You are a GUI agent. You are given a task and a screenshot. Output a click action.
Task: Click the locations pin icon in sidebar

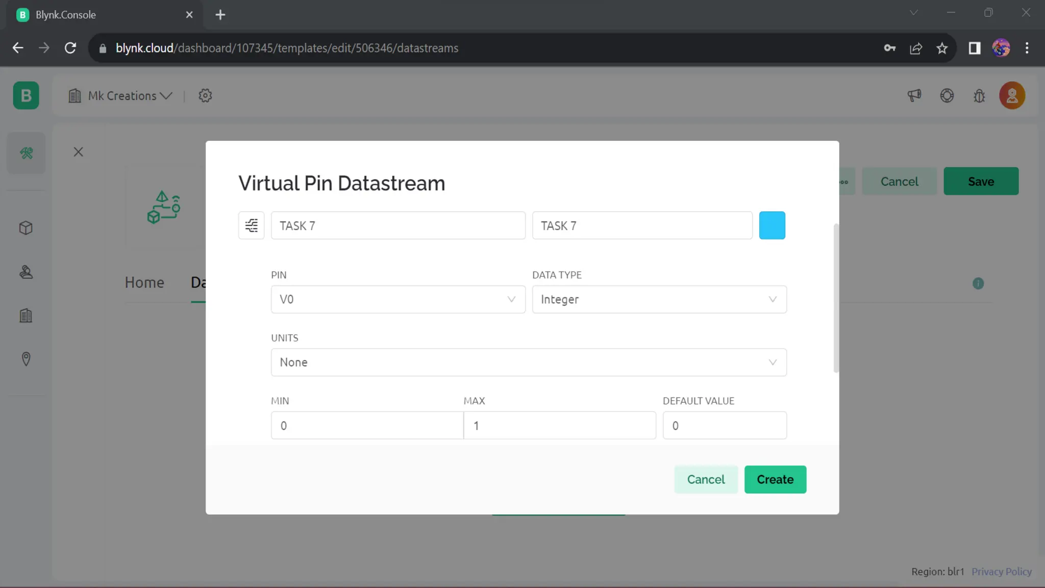(26, 359)
